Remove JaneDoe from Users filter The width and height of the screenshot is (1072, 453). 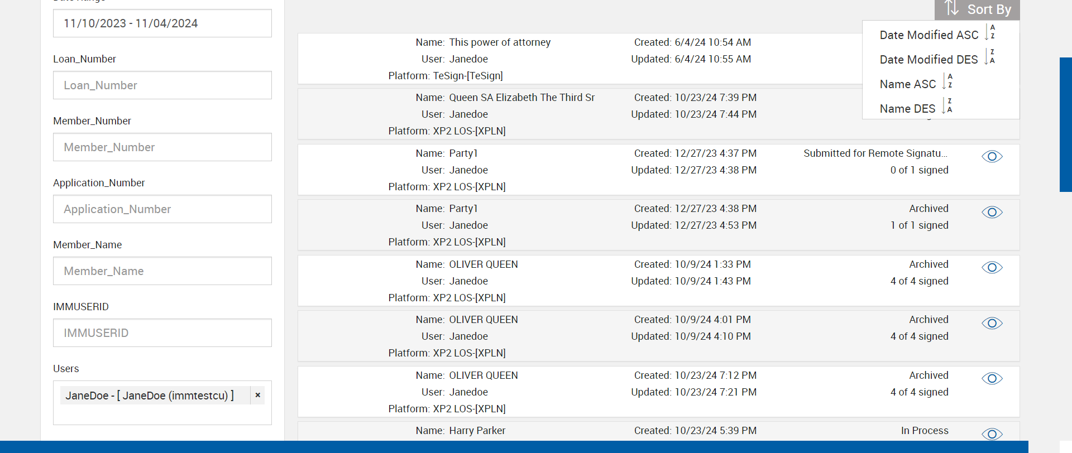pyautogui.click(x=257, y=395)
